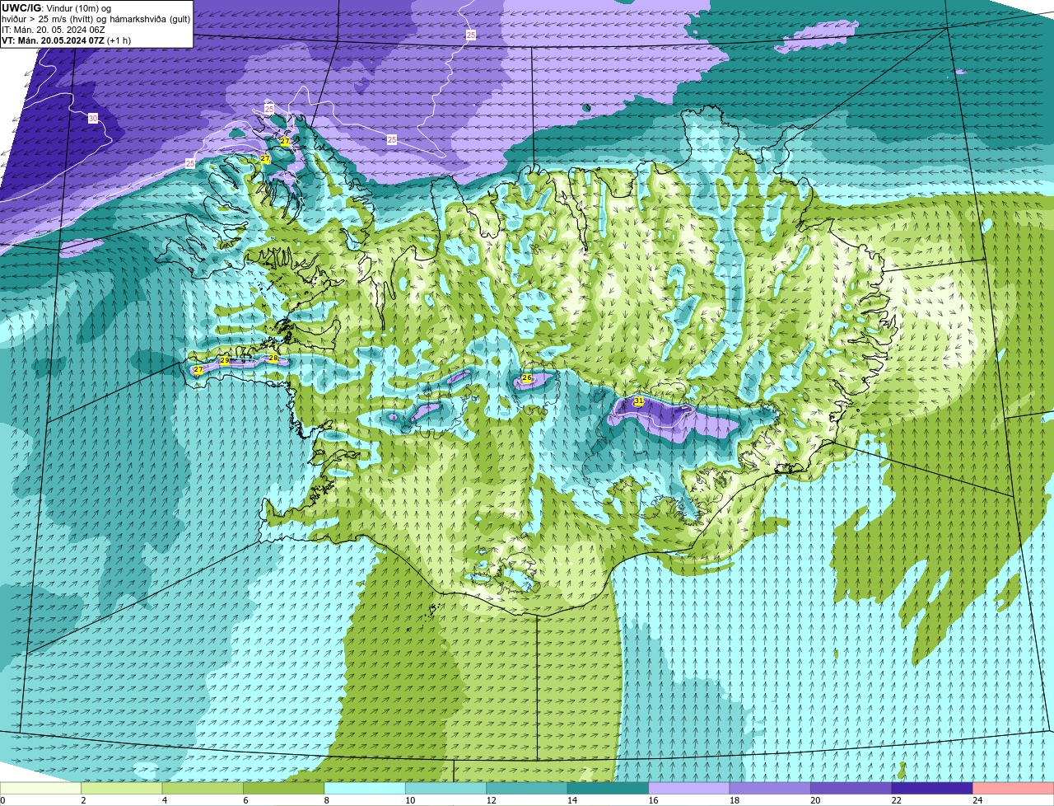
Task: Select the 16–18 m/s lavender legend swatch
Action: tap(689, 788)
